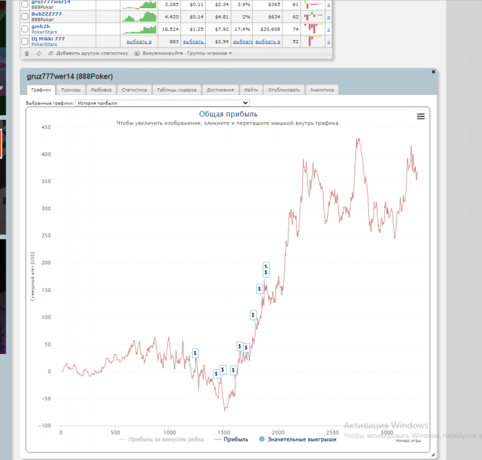The width and height of the screenshot is (482, 460).
Task: Open the chart hamburger menu
Action: pos(421,116)
